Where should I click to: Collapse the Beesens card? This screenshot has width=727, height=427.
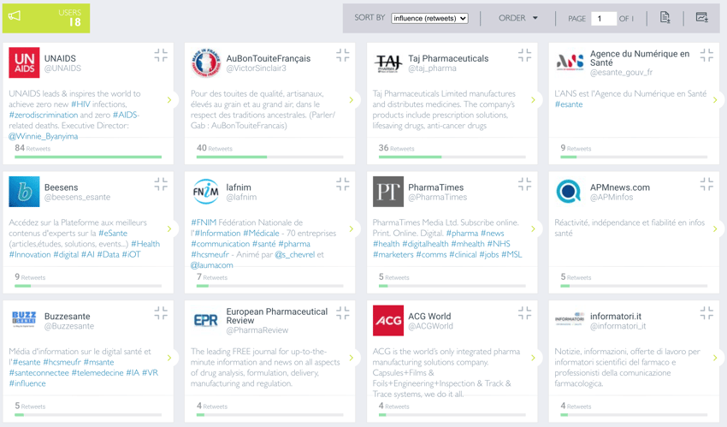tap(161, 184)
